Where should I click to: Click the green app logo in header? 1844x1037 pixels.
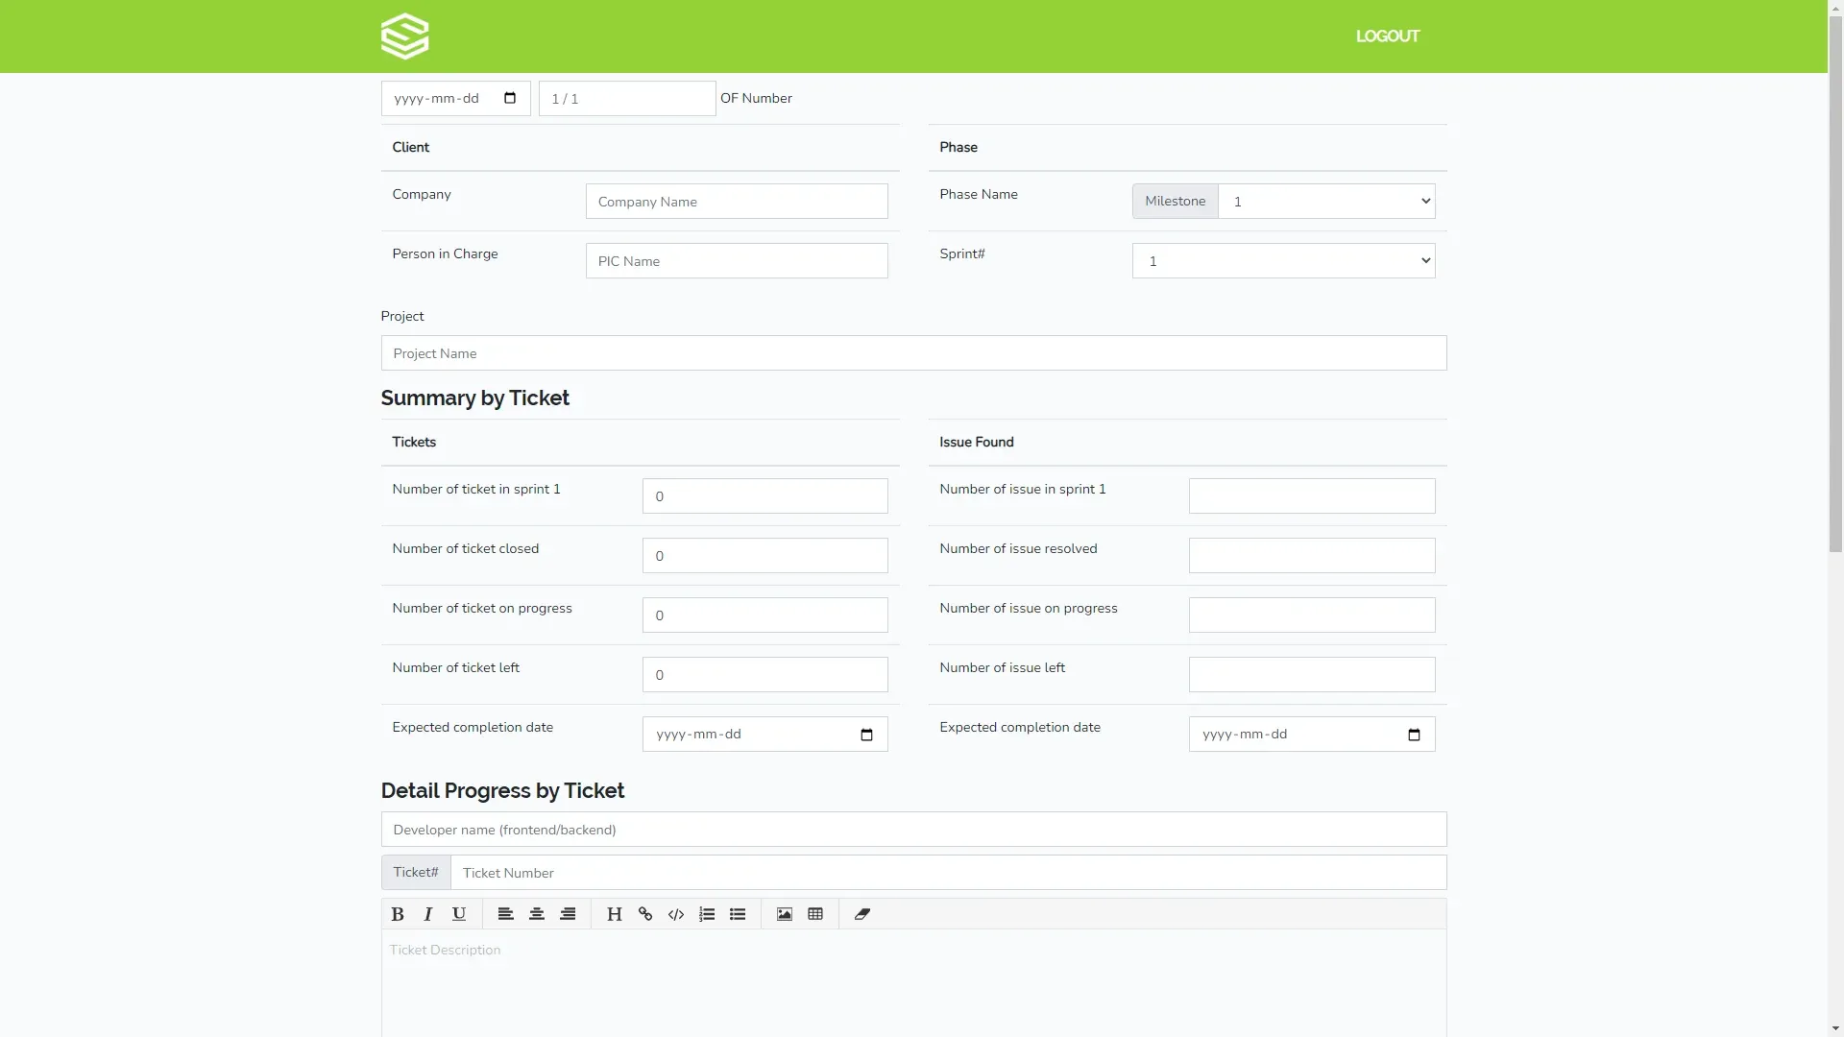click(x=404, y=36)
